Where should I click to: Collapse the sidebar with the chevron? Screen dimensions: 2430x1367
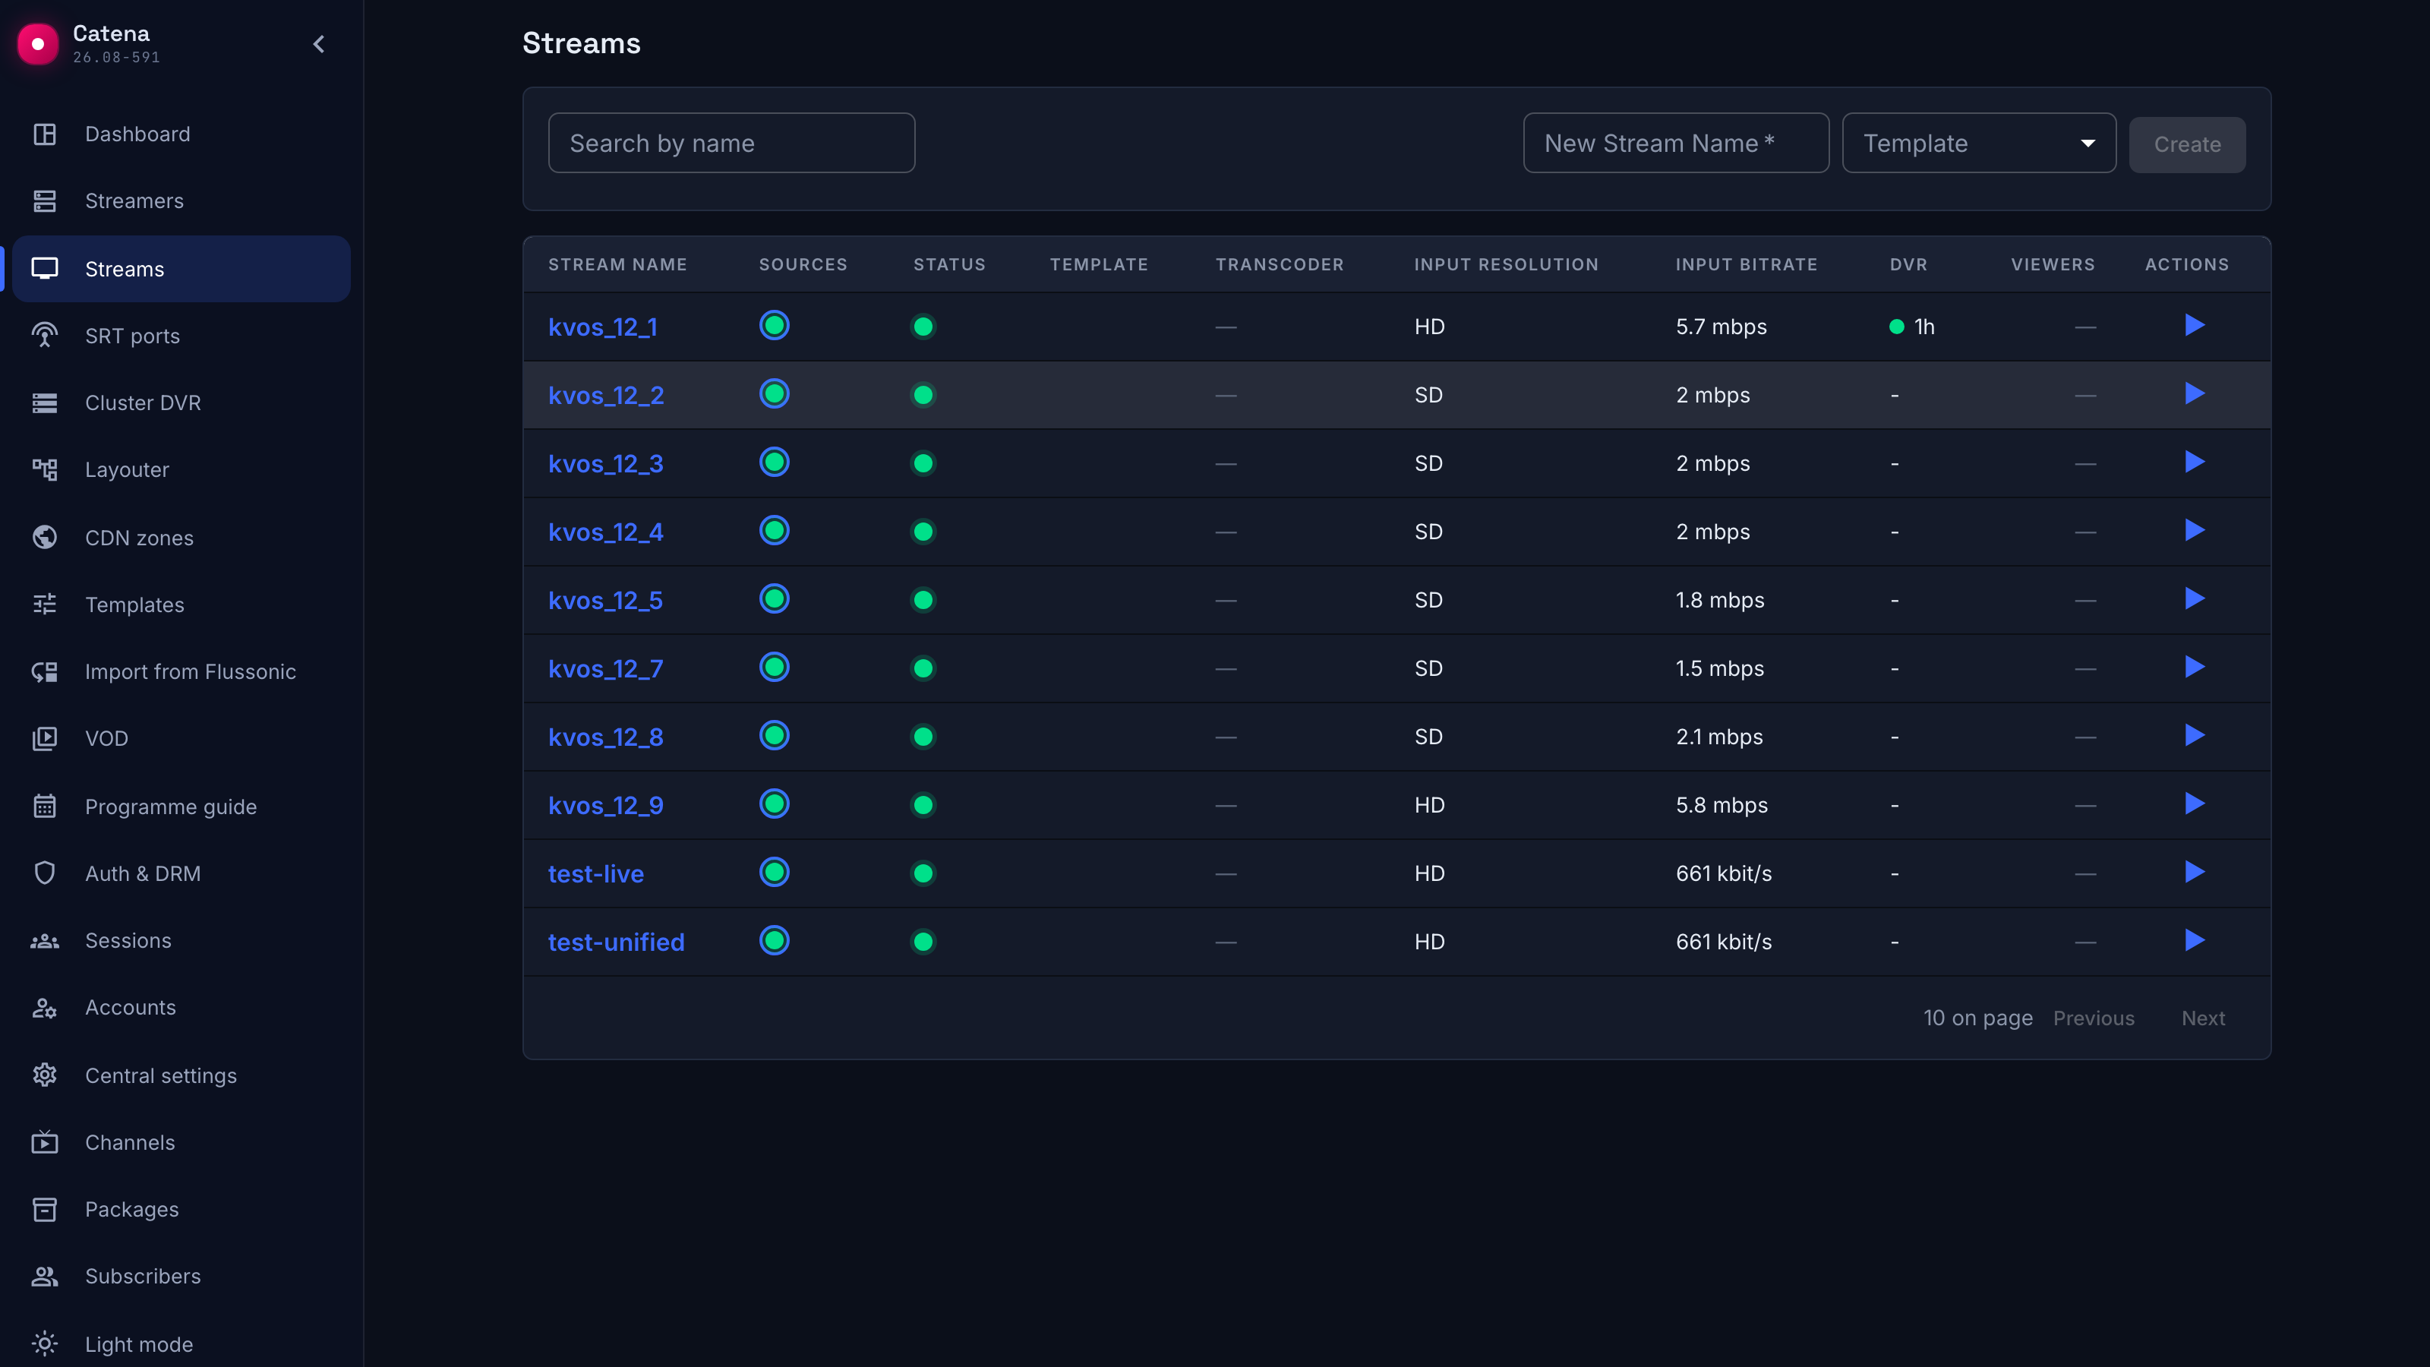319,44
